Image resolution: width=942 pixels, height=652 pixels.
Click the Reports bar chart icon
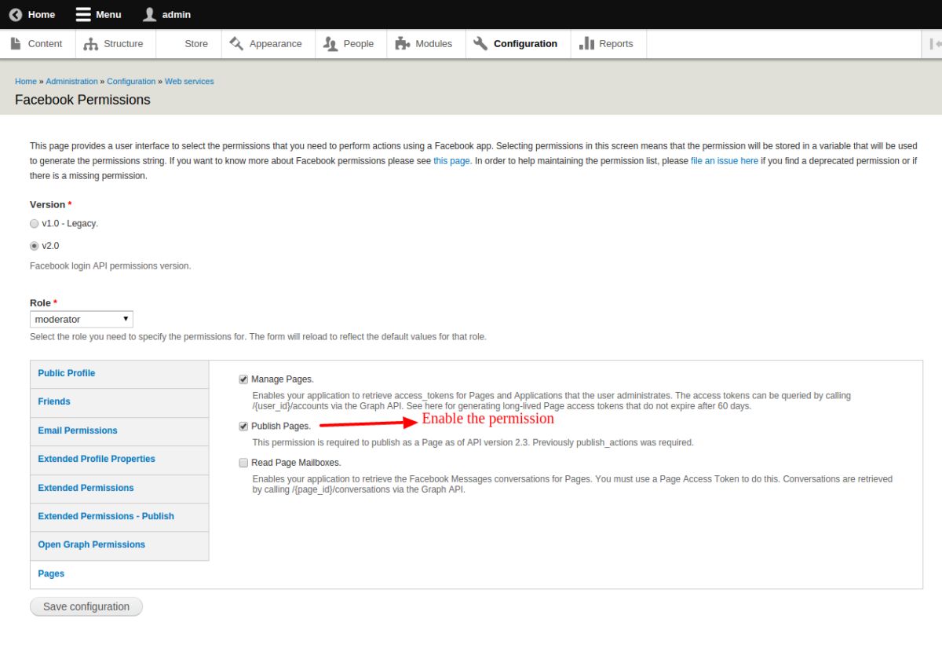pyautogui.click(x=586, y=43)
